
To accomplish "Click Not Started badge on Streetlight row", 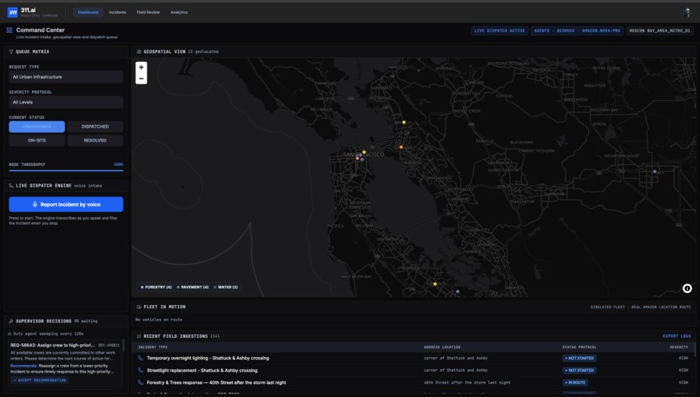I will pos(579,370).
